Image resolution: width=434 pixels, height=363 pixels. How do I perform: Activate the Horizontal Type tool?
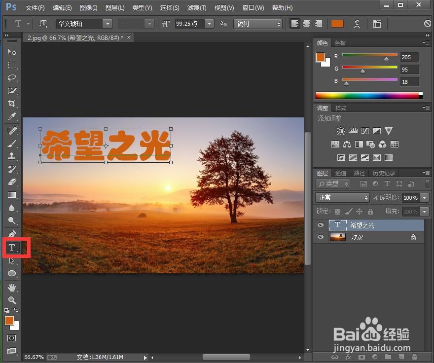(x=12, y=248)
